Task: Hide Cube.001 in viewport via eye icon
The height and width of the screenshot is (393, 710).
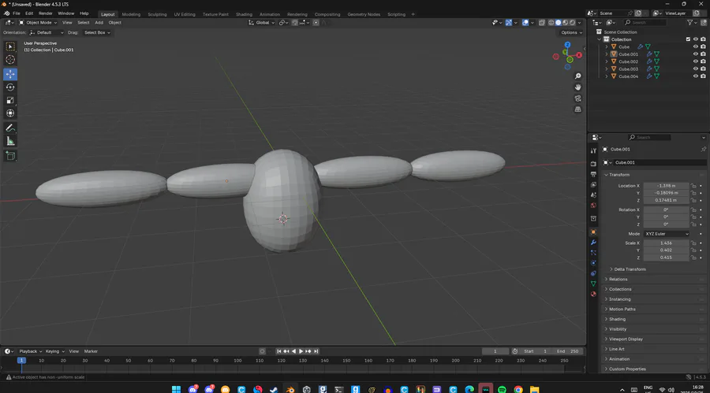Action: coord(696,54)
